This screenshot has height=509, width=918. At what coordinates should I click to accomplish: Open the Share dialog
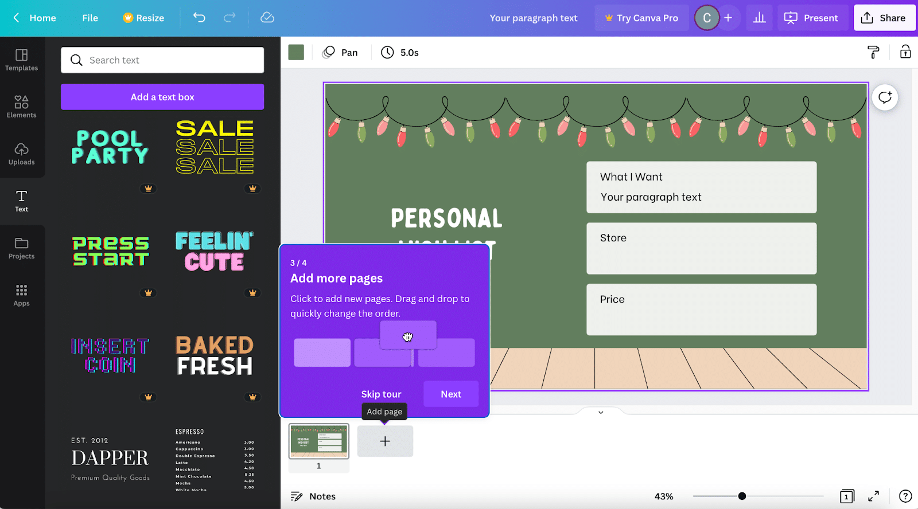pos(884,18)
